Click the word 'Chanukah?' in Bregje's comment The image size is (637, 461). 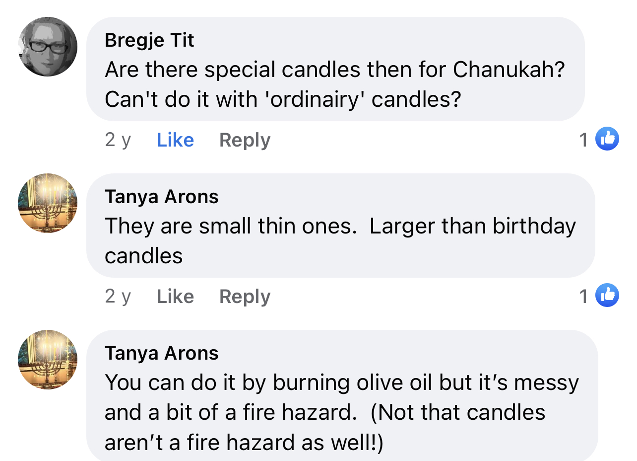click(x=509, y=70)
